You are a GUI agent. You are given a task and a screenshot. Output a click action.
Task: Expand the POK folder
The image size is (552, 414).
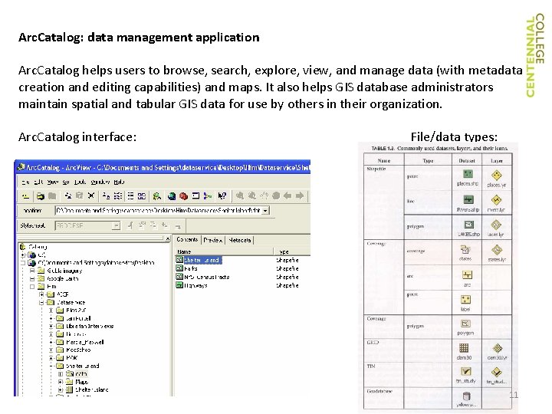51,358
